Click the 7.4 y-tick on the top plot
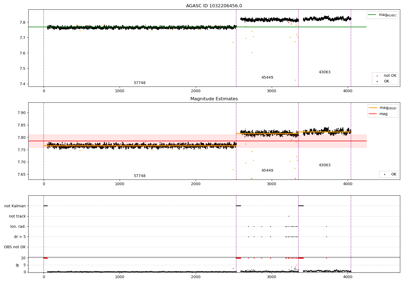The width and height of the screenshot is (404, 283). [22, 84]
